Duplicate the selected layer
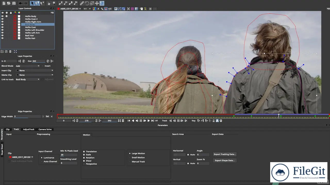The height and width of the screenshot is (185, 330). click(x=6, y=51)
